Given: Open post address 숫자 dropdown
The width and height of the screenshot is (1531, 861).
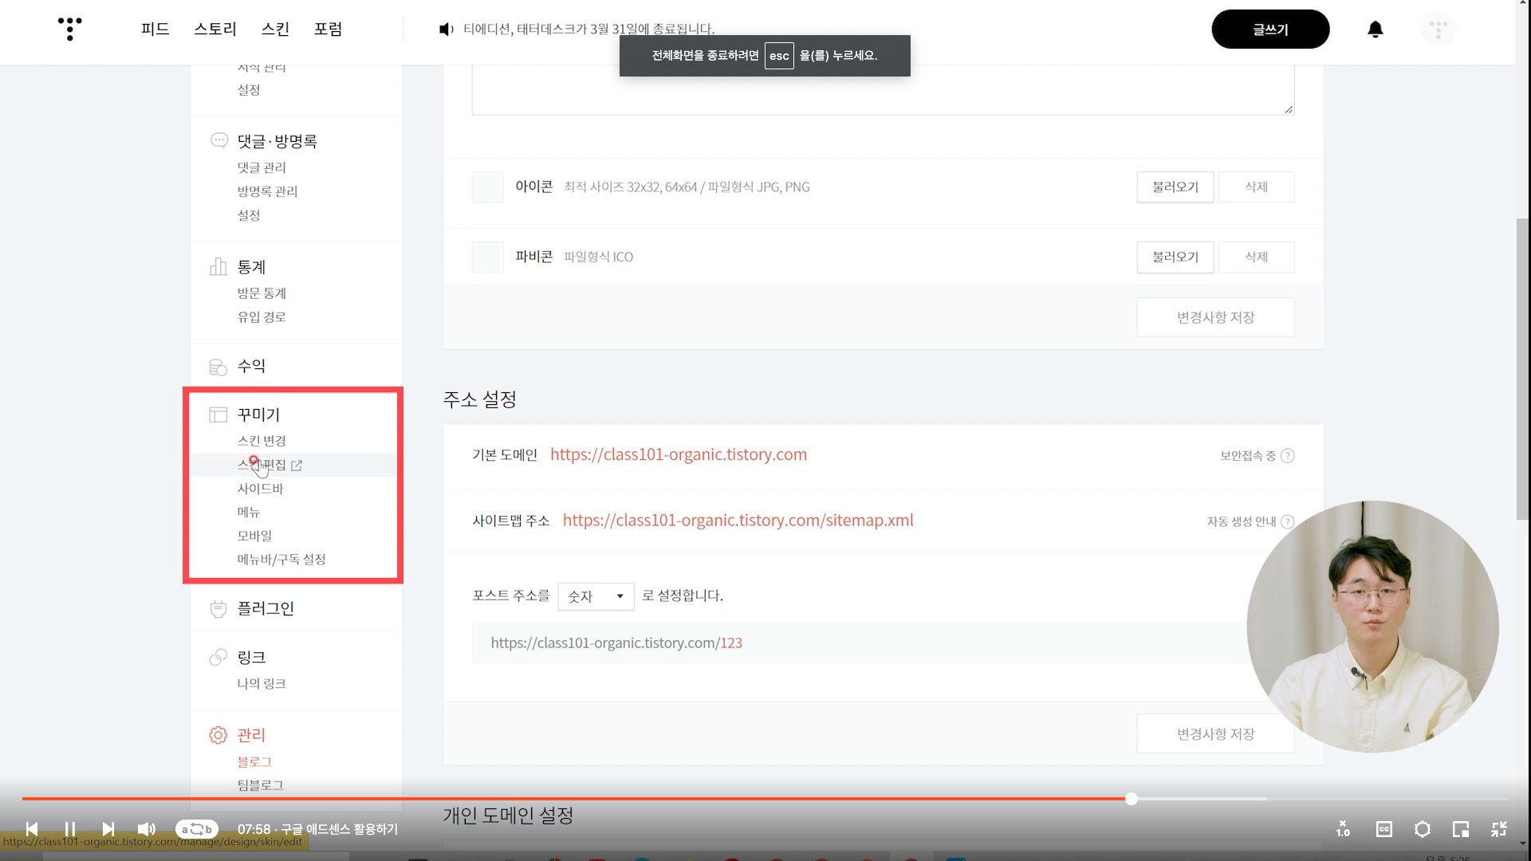Looking at the screenshot, I should click(596, 596).
